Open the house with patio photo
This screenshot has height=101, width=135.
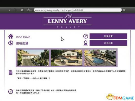click(x=67, y=58)
